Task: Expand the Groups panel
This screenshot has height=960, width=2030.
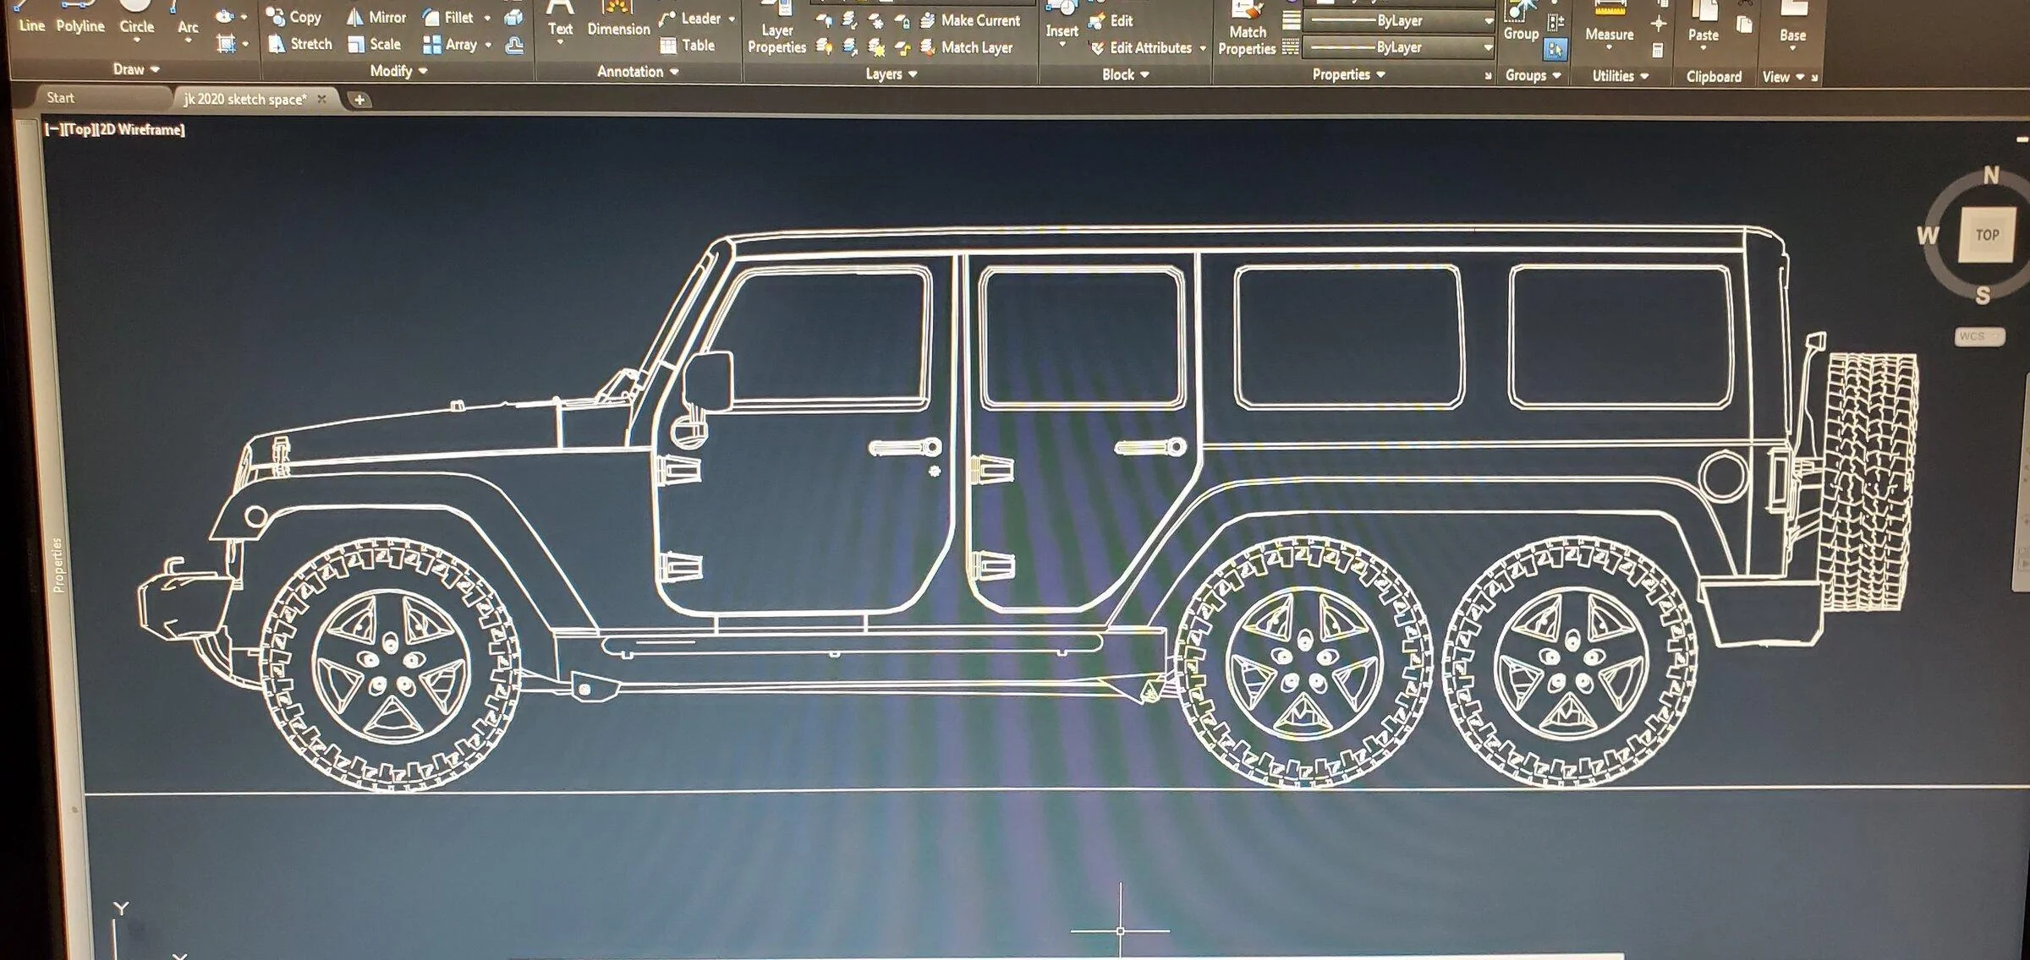Action: coord(1533,75)
